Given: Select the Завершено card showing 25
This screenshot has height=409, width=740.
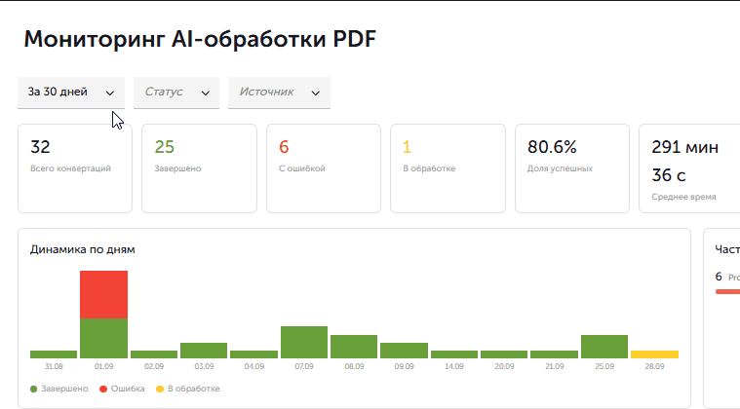Looking at the screenshot, I should coord(200,168).
